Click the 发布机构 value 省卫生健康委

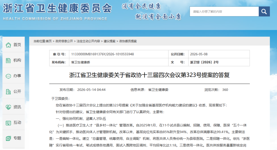click(81, 62)
